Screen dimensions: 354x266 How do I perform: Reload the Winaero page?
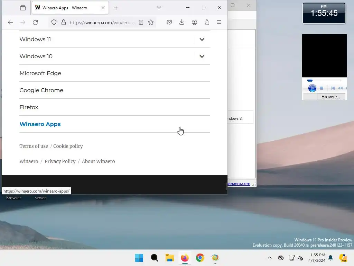tap(35, 23)
